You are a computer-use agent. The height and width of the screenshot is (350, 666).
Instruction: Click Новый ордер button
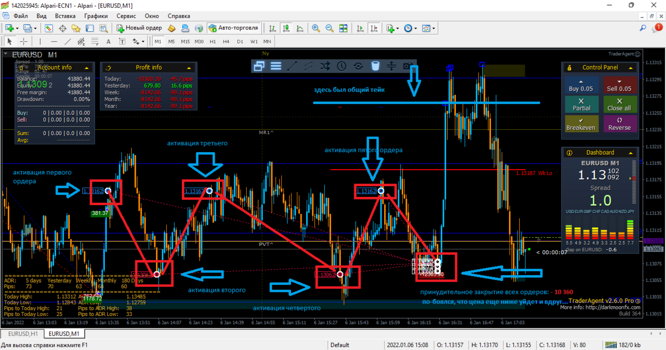coord(139,28)
